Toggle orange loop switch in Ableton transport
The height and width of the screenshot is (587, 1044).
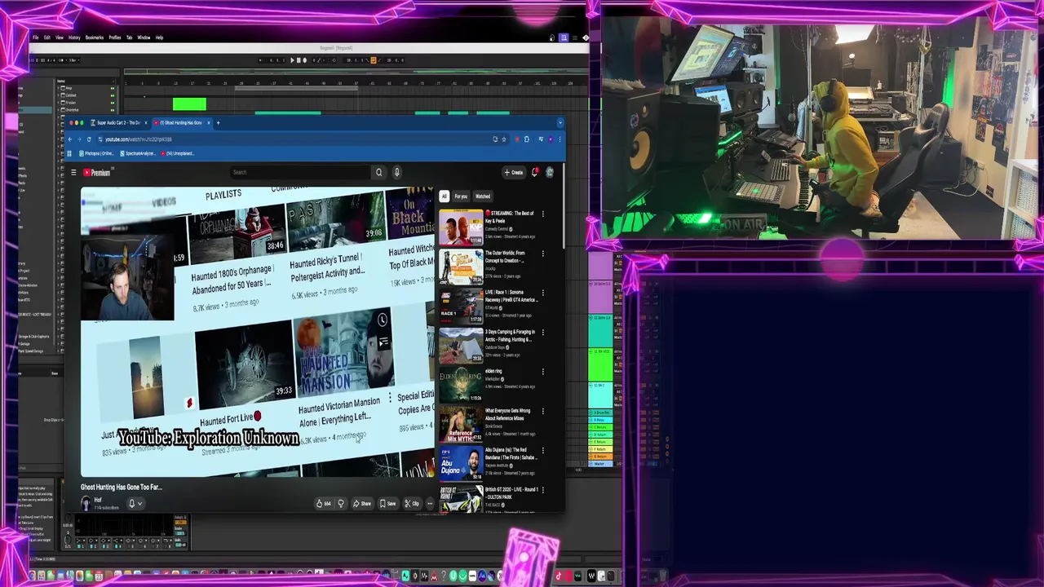[374, 60]
